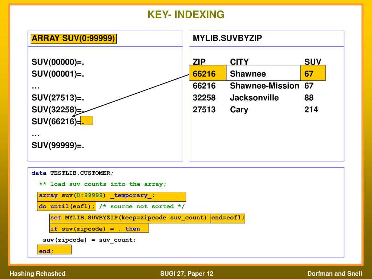Screen dimensions: 372x279
Task: Click the data TESTLIB.CUSTOMER; code line
Action: click(72, 173)
